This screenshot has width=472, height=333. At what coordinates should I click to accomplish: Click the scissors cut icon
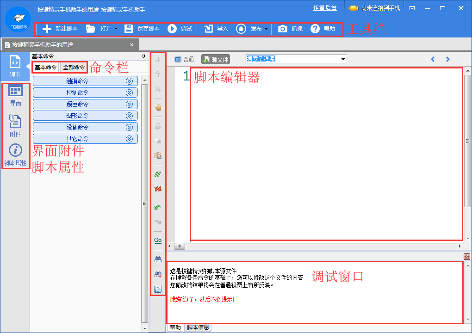coord(158,126)
